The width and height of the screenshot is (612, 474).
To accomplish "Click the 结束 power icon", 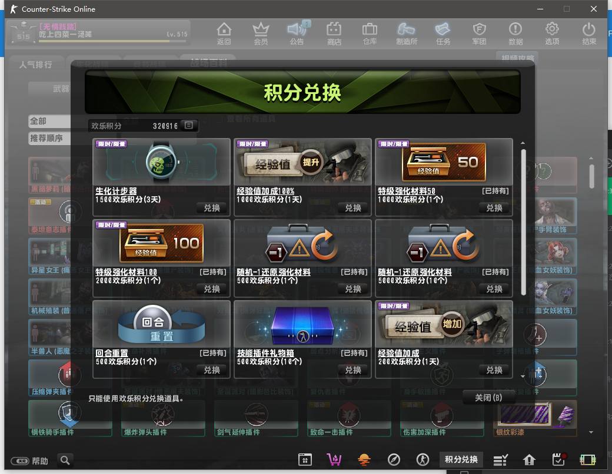I will [x=589, y=33].
